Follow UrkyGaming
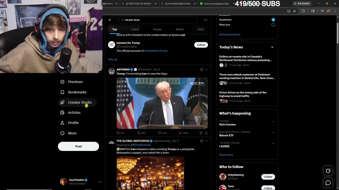Viewport: 339px width, 190px height. pos(268,177)
